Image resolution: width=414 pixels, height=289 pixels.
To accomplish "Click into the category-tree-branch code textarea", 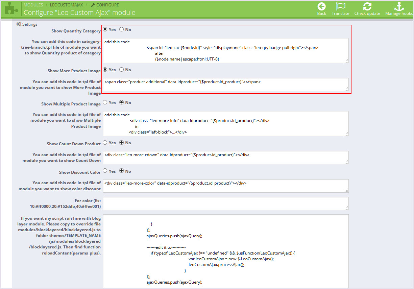I will [225, 50].
